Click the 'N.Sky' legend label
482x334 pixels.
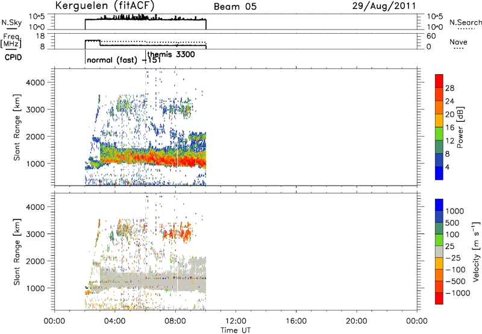point(11,22)
